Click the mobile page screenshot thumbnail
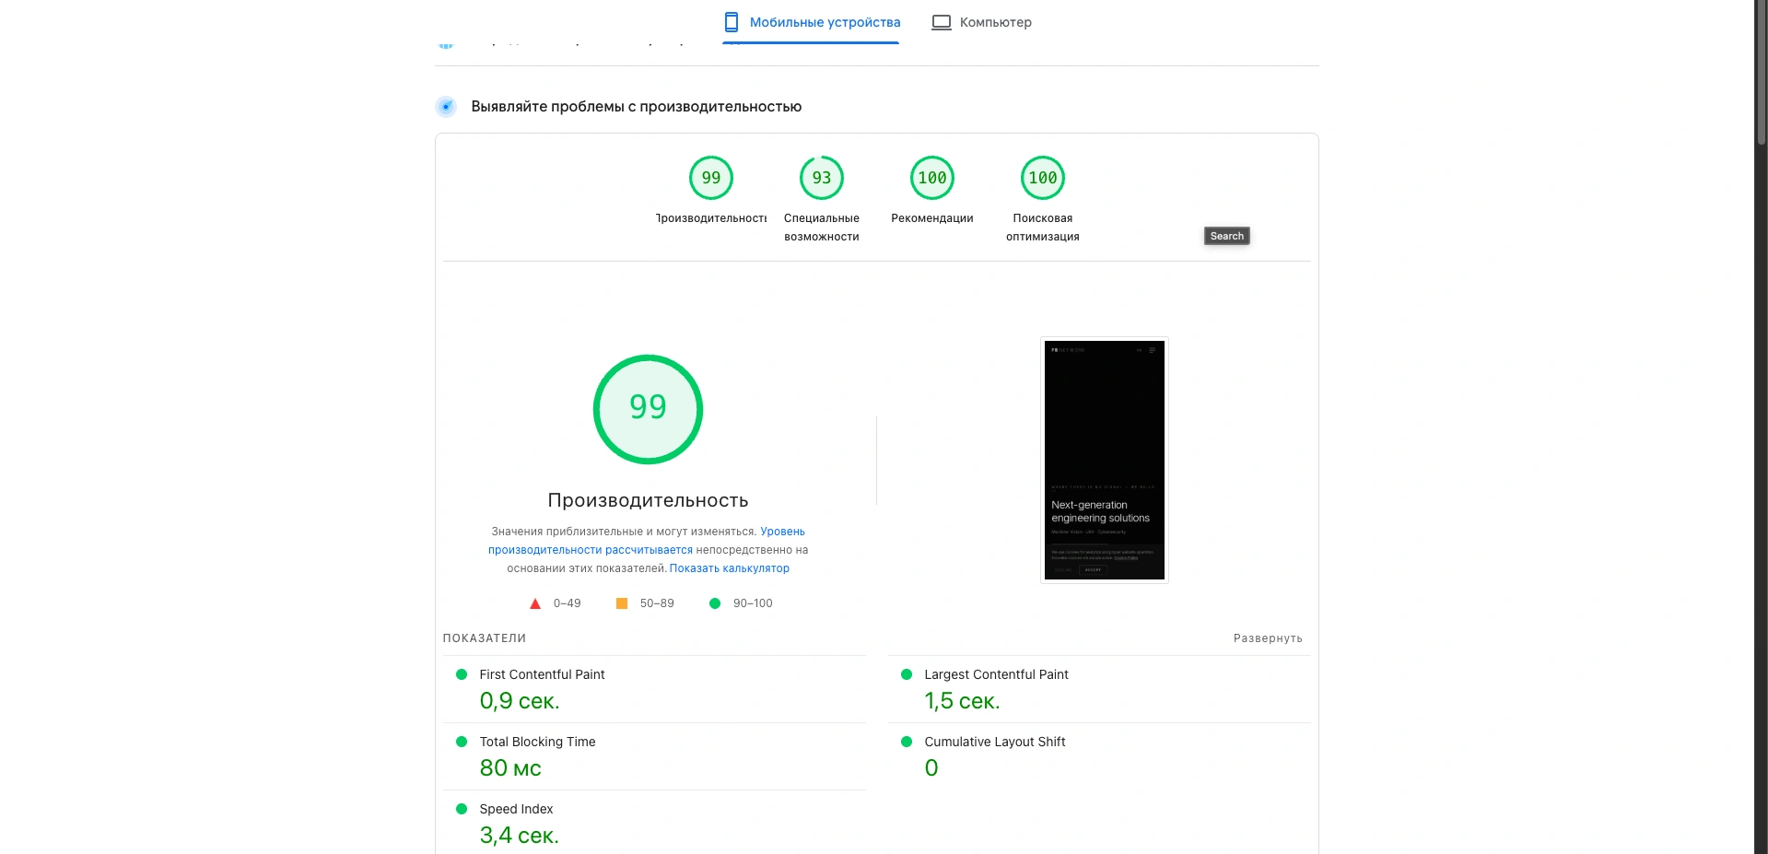Screen dimensions: 1768x854 click(x=1105, y=460)
